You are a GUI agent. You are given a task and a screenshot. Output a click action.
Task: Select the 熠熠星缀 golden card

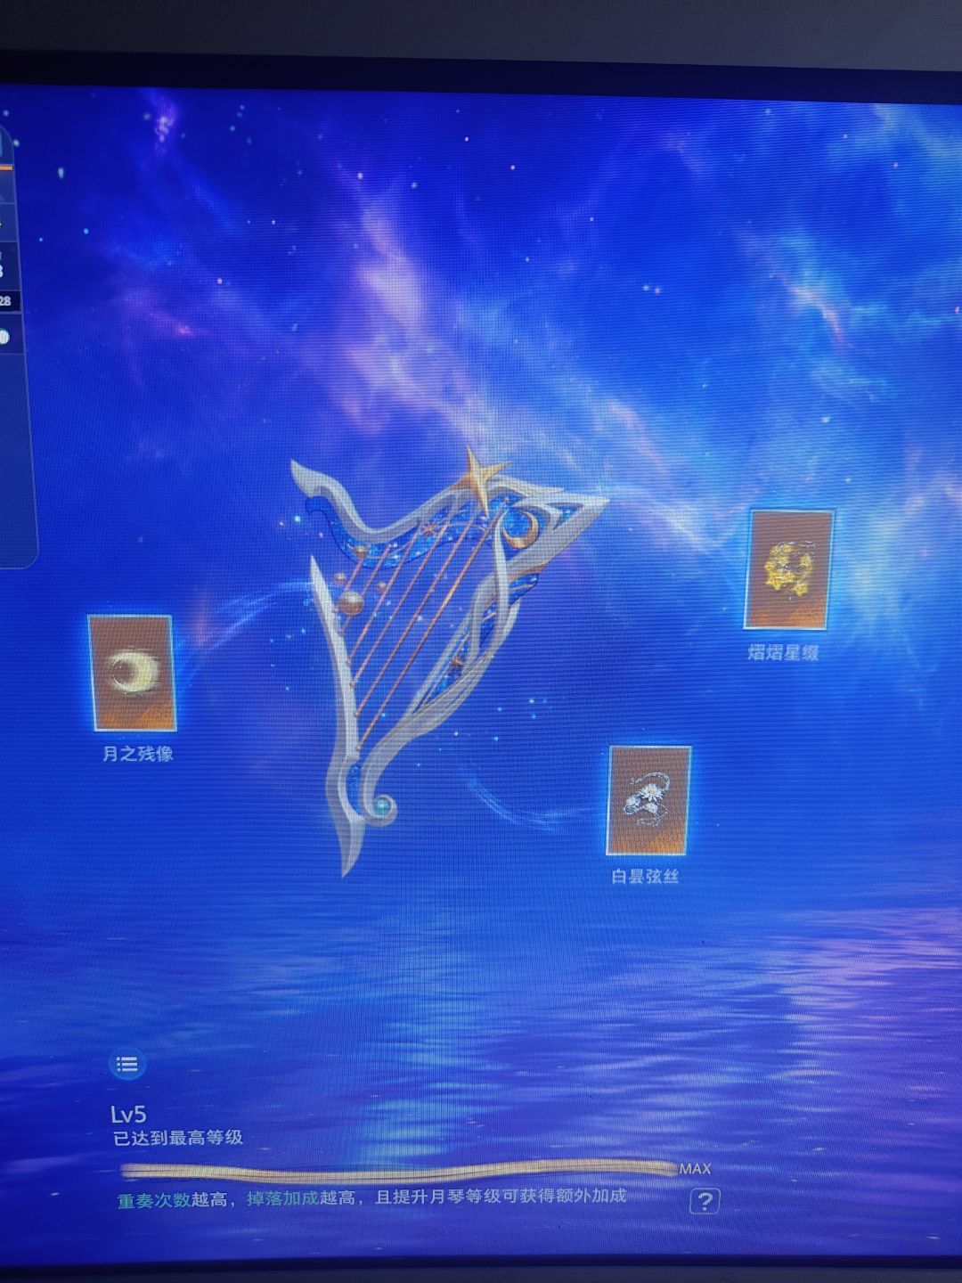point(788,569)
